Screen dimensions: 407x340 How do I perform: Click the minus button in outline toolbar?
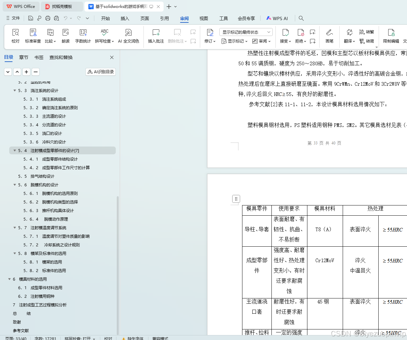[x=36, y=72]
